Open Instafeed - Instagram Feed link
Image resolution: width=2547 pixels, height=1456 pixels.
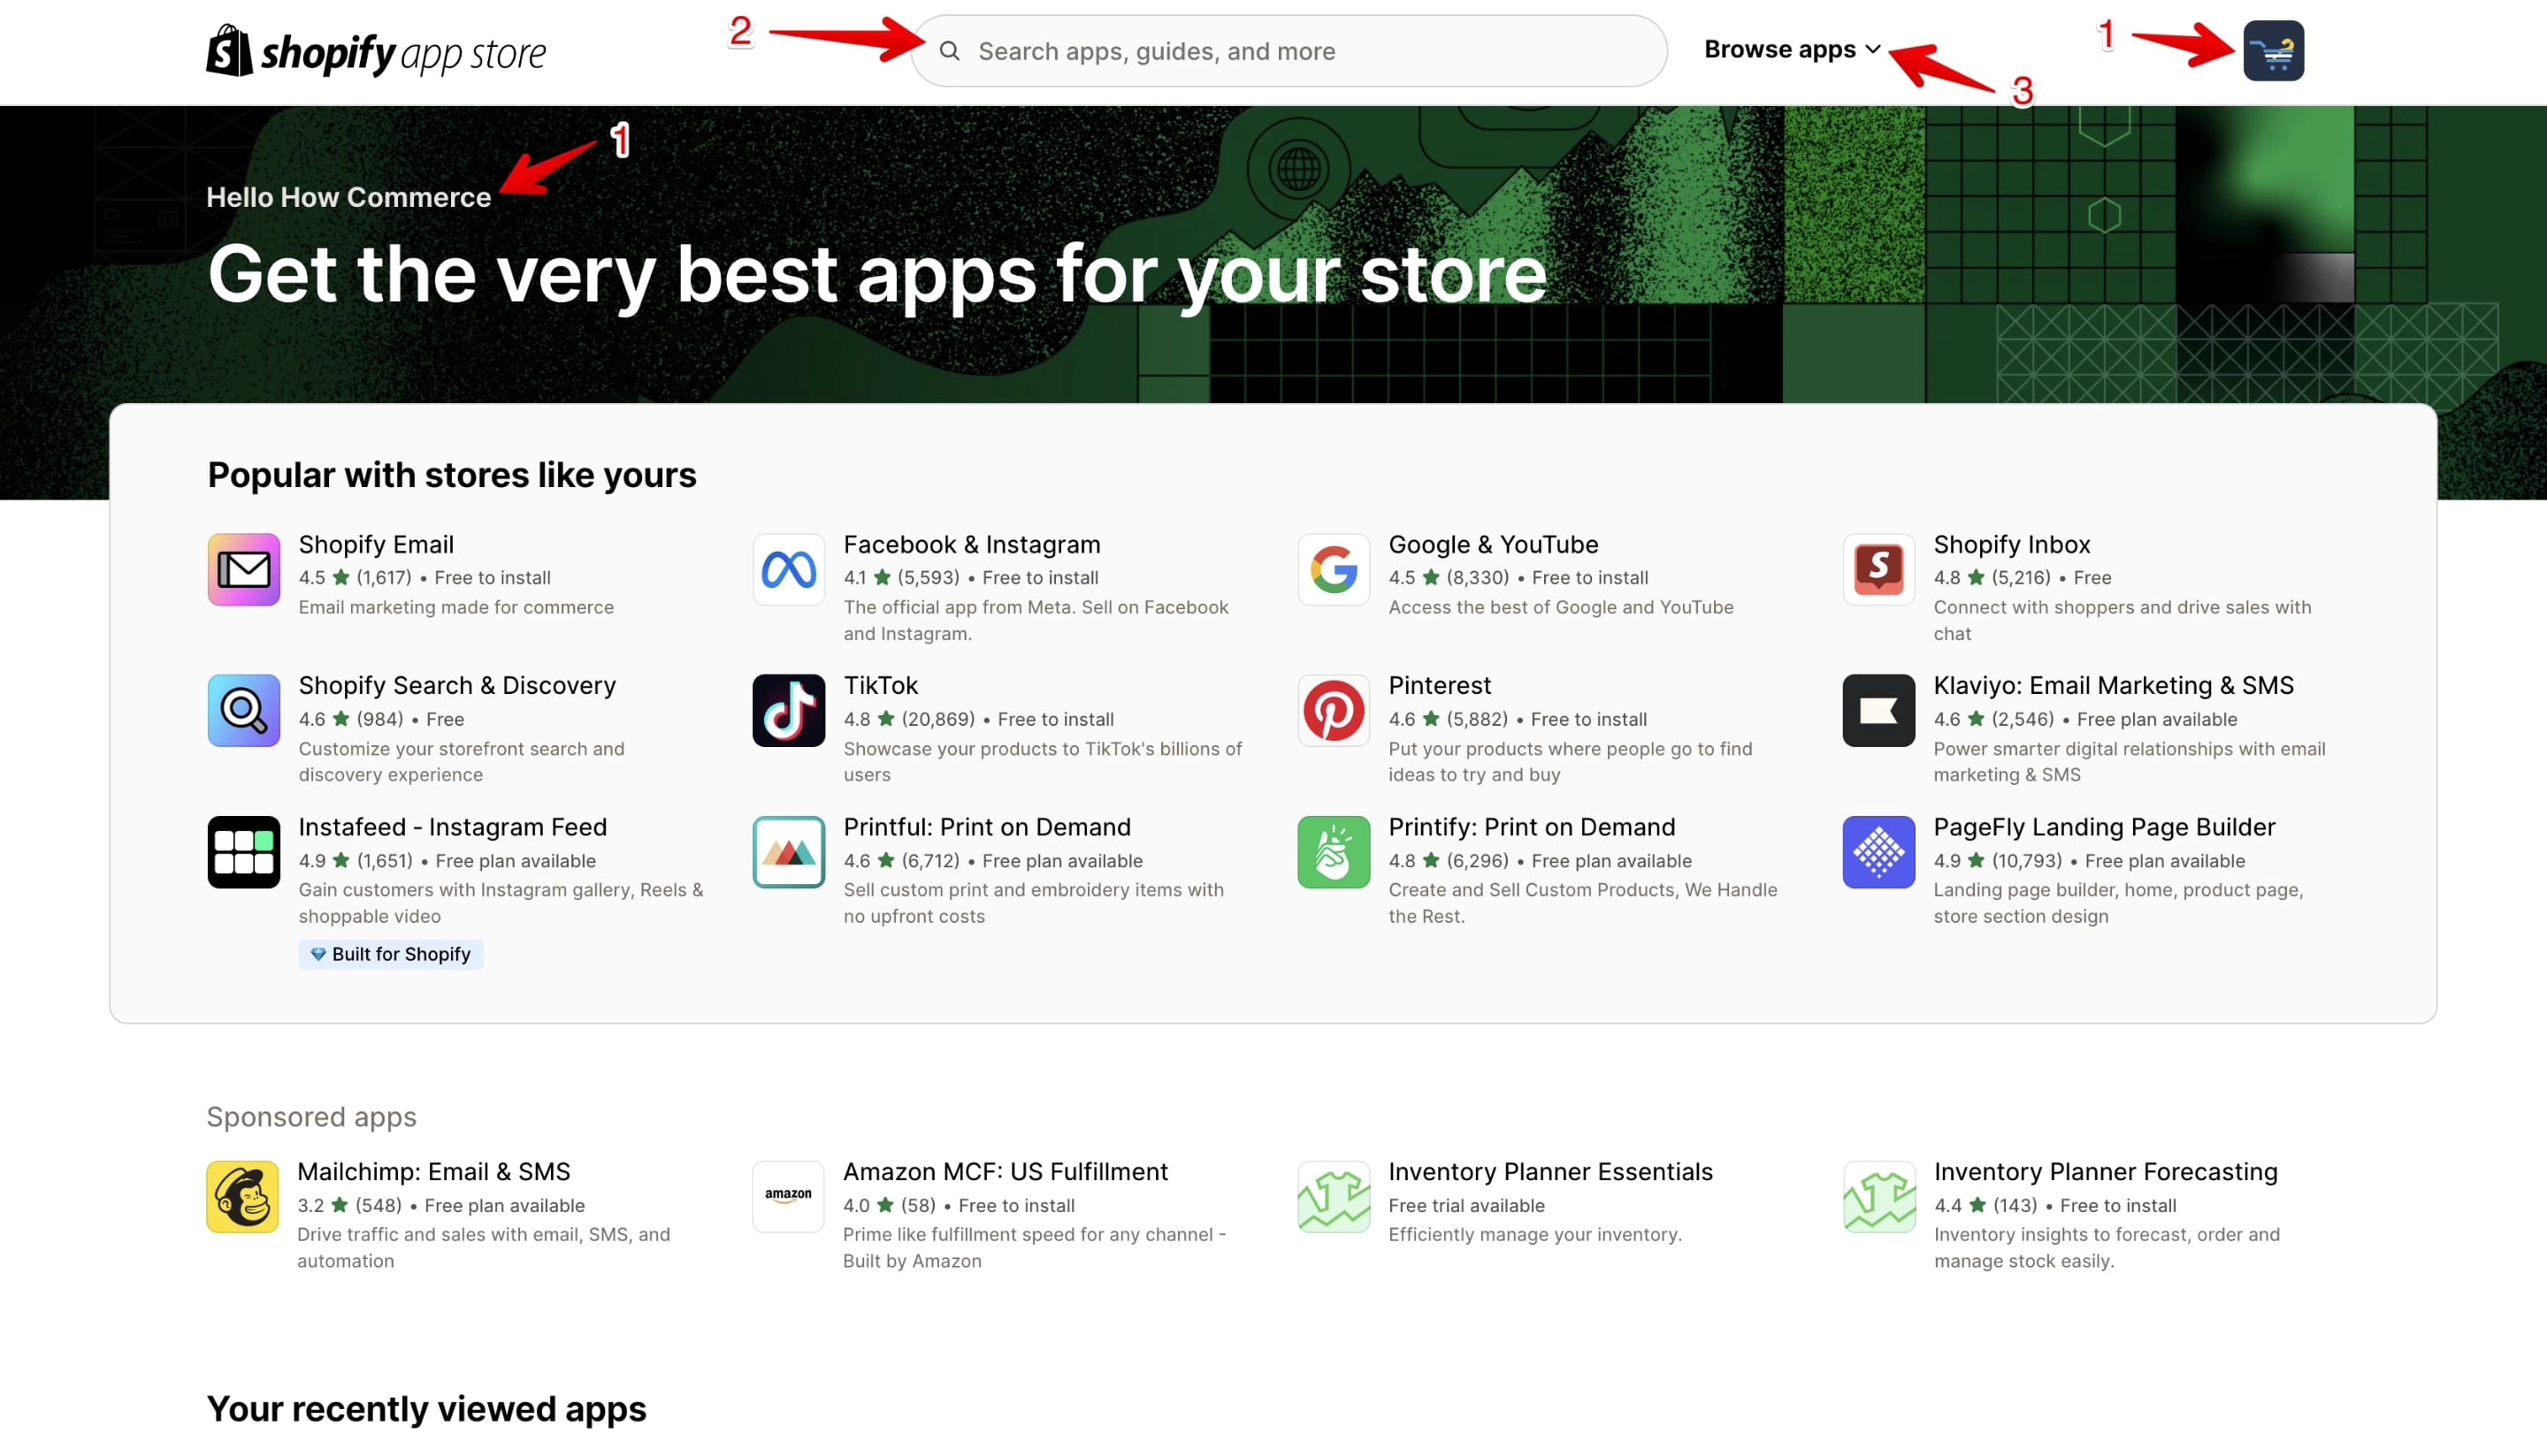pyautogui.click(x=452, y=827)
